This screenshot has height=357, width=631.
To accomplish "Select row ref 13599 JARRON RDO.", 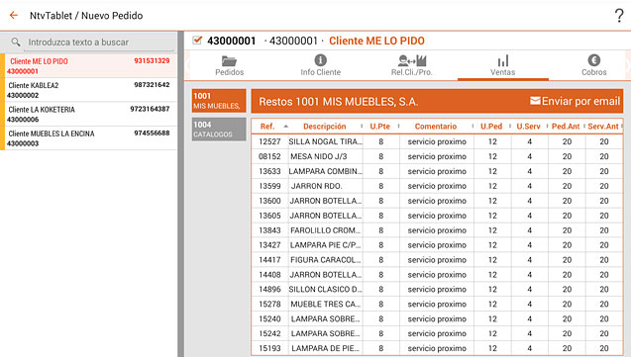I will 437,186.
